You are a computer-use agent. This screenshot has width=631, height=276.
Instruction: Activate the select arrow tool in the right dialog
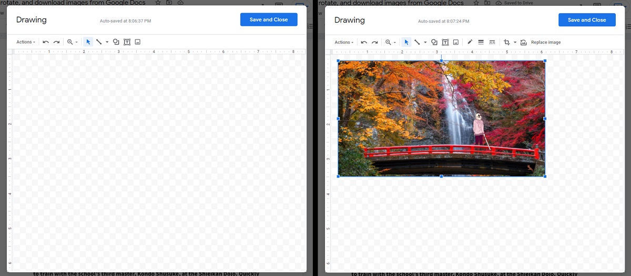[406, 42]
